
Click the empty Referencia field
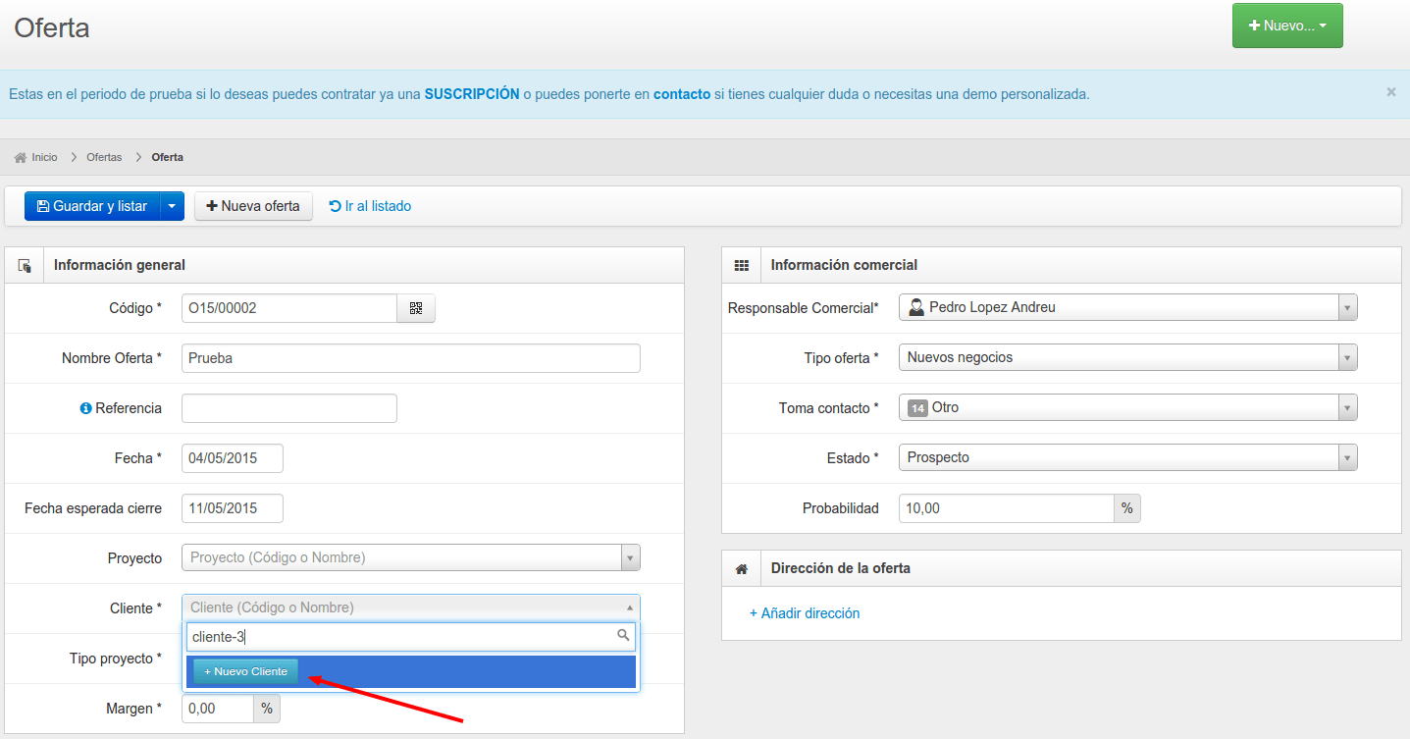289,408
